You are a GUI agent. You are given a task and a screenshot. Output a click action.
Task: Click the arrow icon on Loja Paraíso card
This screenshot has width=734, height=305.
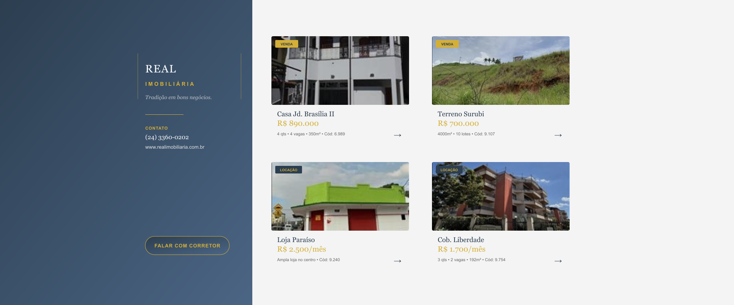(x=398, y=261)
